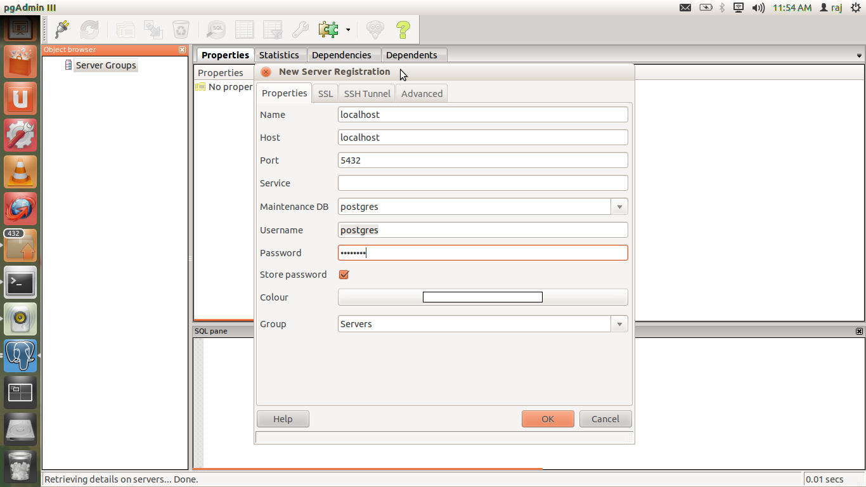Image resolution: width=866 pixels, height=487 pixels.
Task: Close the SQL pane
Action: (859, 331)
